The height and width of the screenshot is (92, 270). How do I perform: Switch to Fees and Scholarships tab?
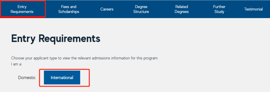click(x=68, y=9)
